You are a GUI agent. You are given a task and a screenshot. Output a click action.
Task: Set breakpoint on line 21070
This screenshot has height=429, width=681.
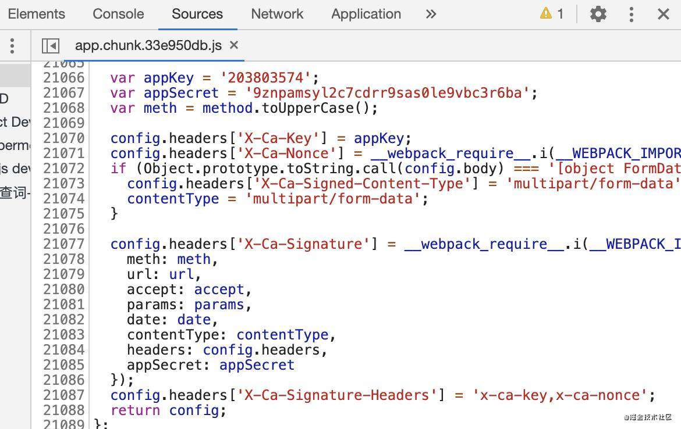click(x=63, y=138)
